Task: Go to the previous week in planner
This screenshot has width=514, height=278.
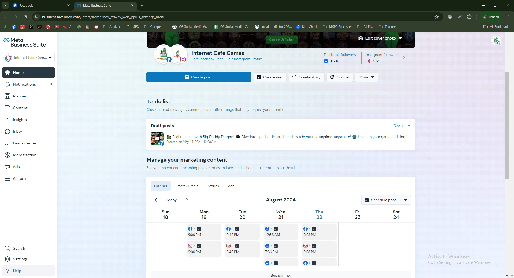Action: point(156,200)
